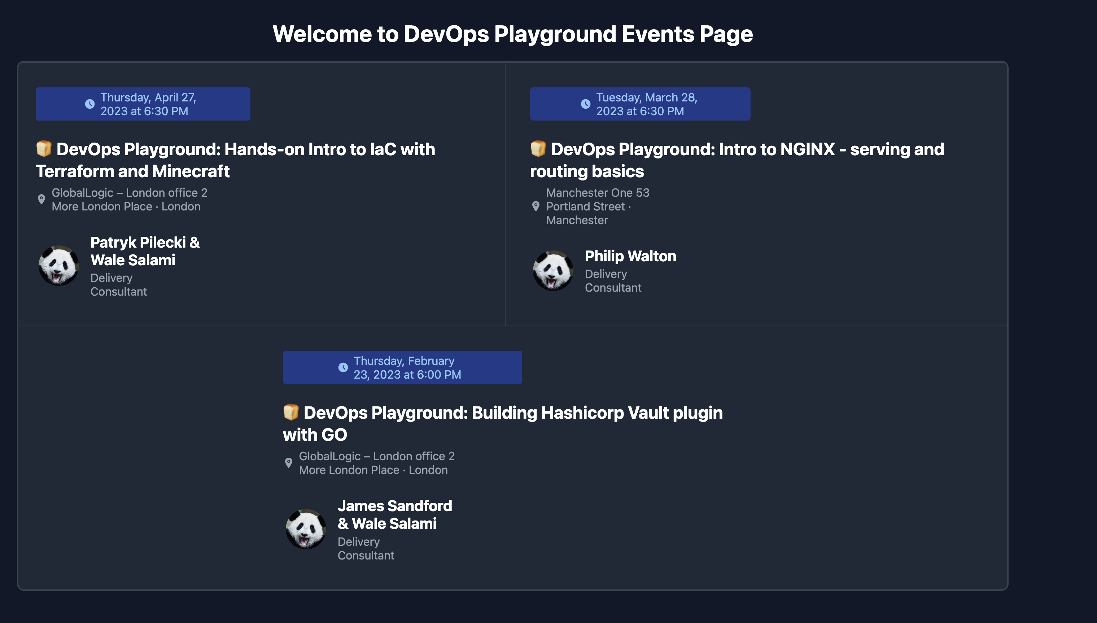Click the February 23 date badge
This screenshot has height=623, width=1097.
(x=402, y=367)
